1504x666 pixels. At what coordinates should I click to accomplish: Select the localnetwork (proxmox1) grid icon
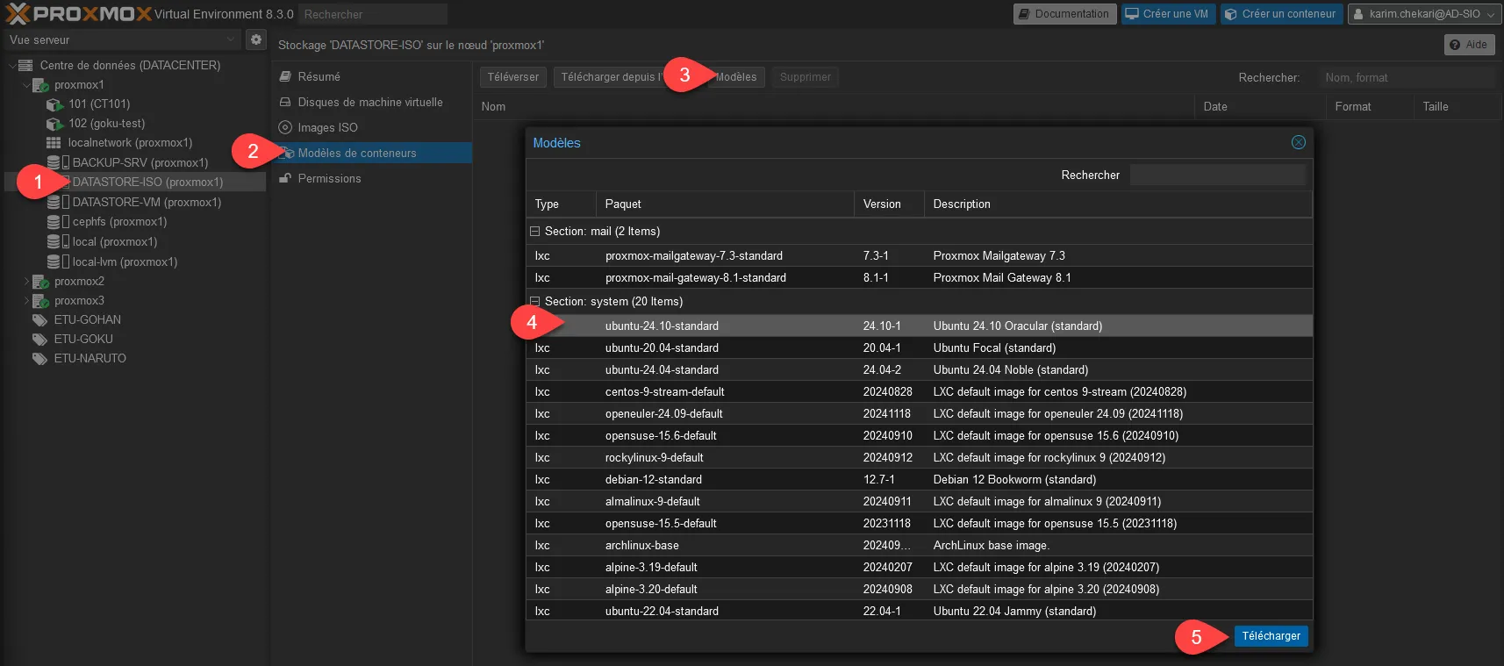tap(54, 143)
